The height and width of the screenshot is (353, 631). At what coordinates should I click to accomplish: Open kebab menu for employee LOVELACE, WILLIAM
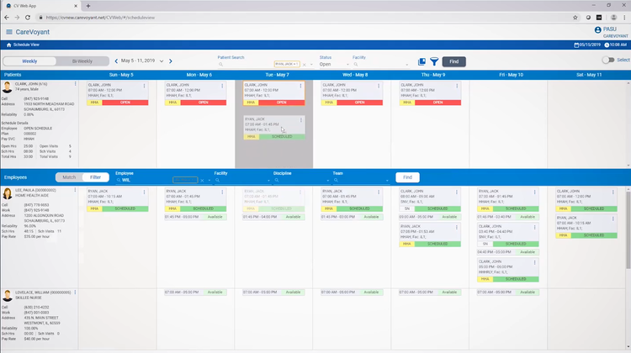pos(75,292)
